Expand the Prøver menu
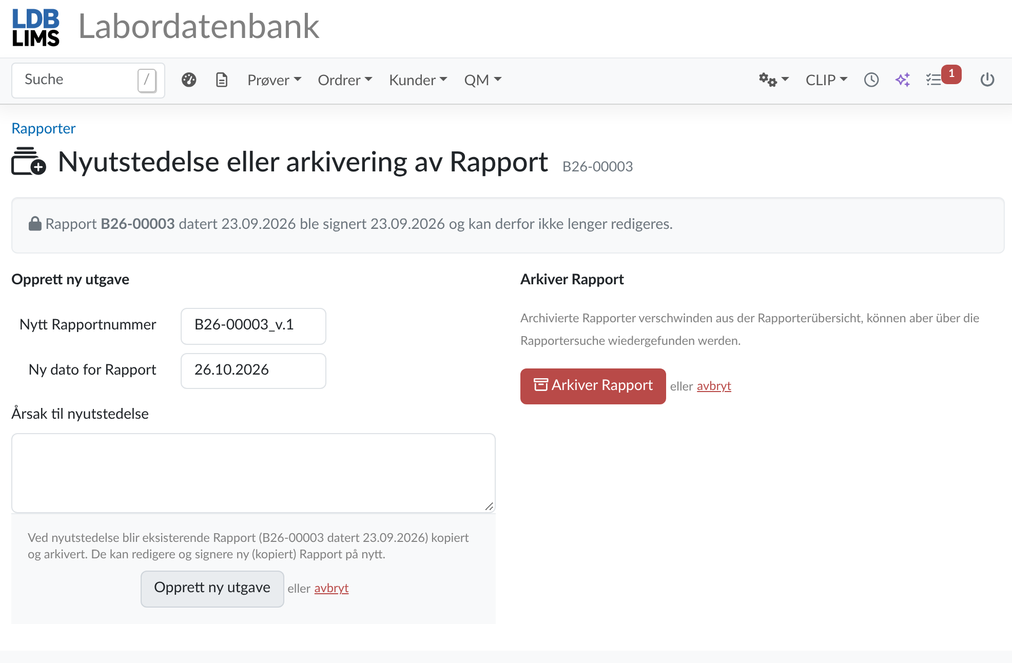This screenshot has width=1012, height=663. click(274, 80)
